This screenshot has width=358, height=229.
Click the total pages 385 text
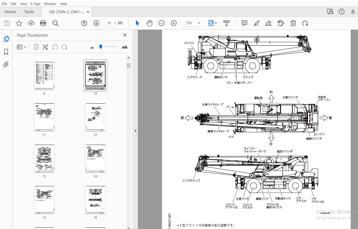tap(120, 23)
